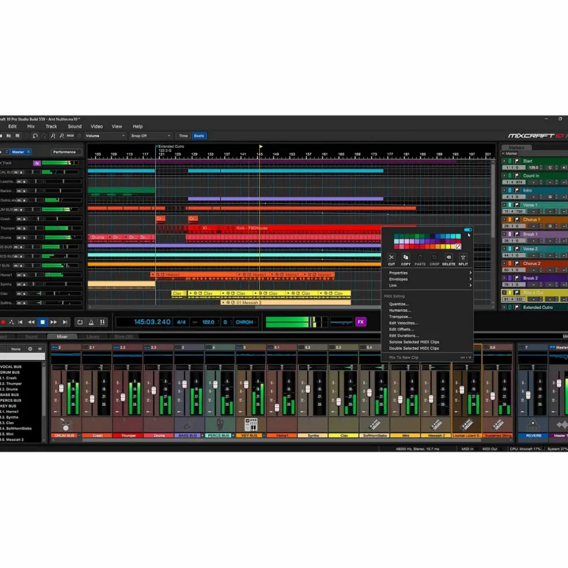Mute the Horns1 track
This screenshot has height=568, width=568.
pos(18,275)
